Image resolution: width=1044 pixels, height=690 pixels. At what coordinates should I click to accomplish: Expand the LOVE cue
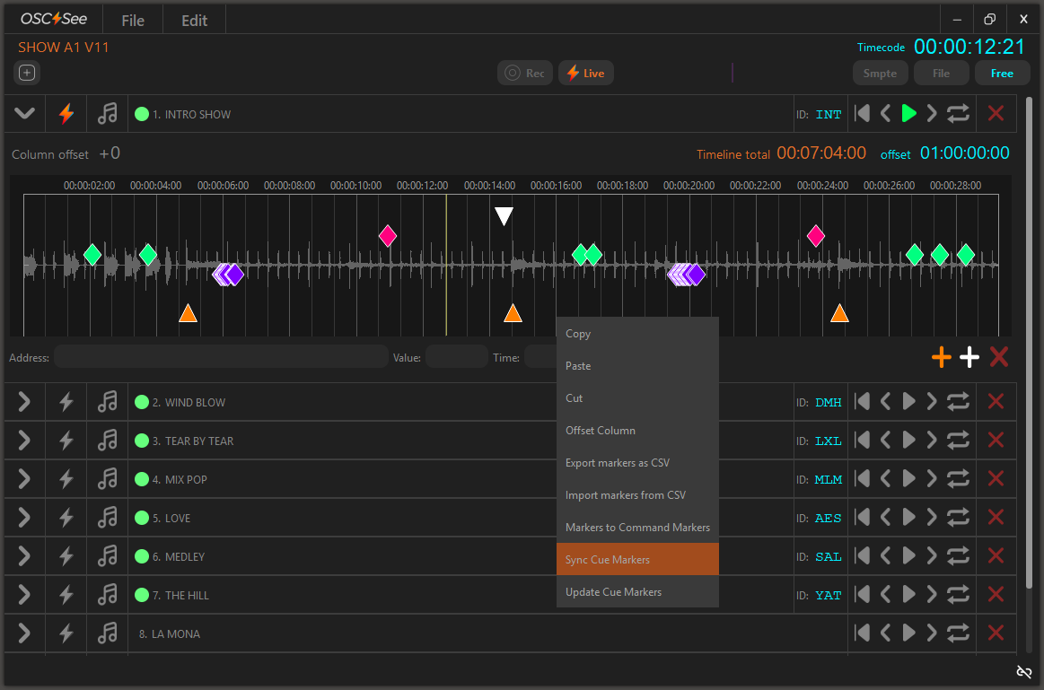(24, 518)
